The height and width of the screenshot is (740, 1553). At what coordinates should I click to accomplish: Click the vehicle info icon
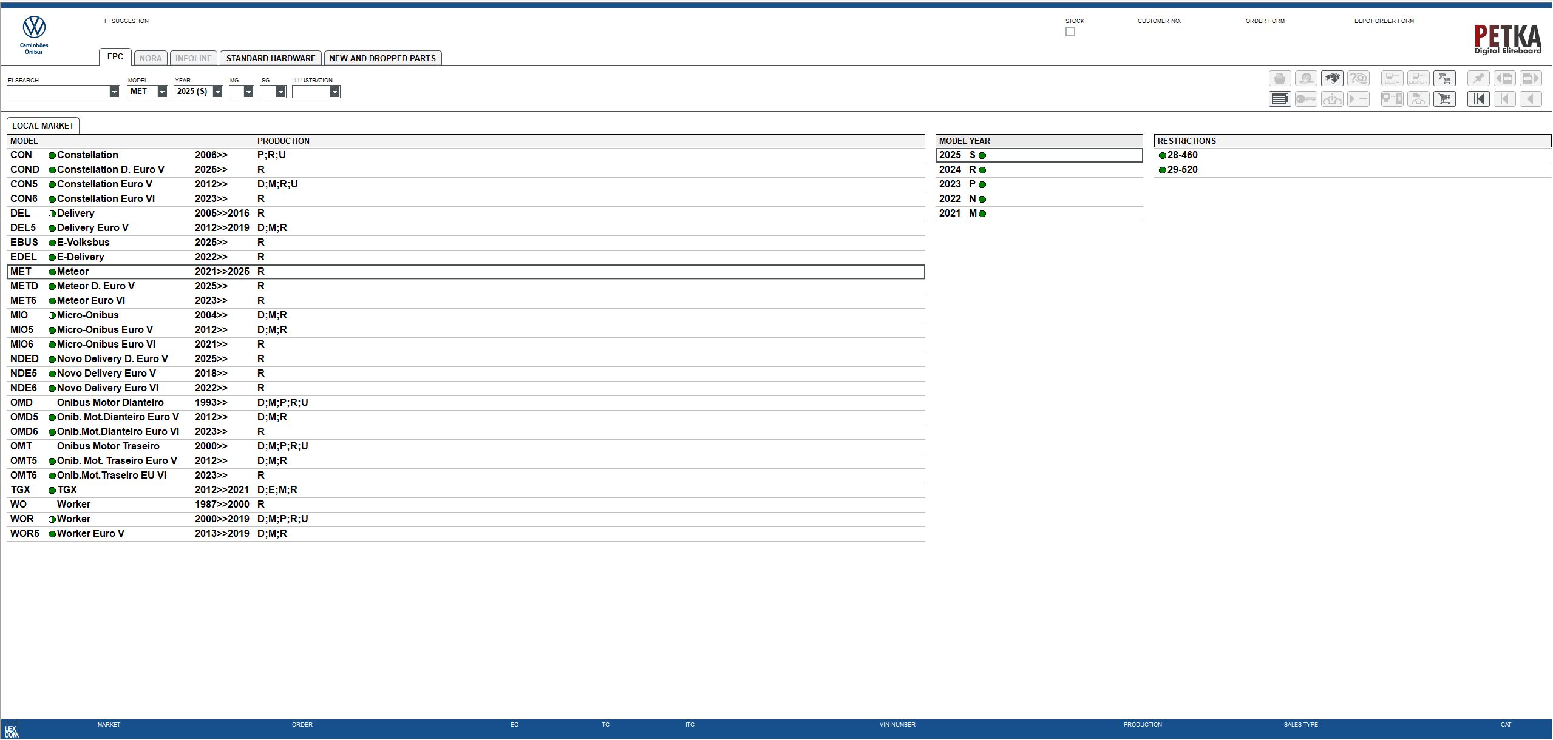click(x=1332, y=99)
